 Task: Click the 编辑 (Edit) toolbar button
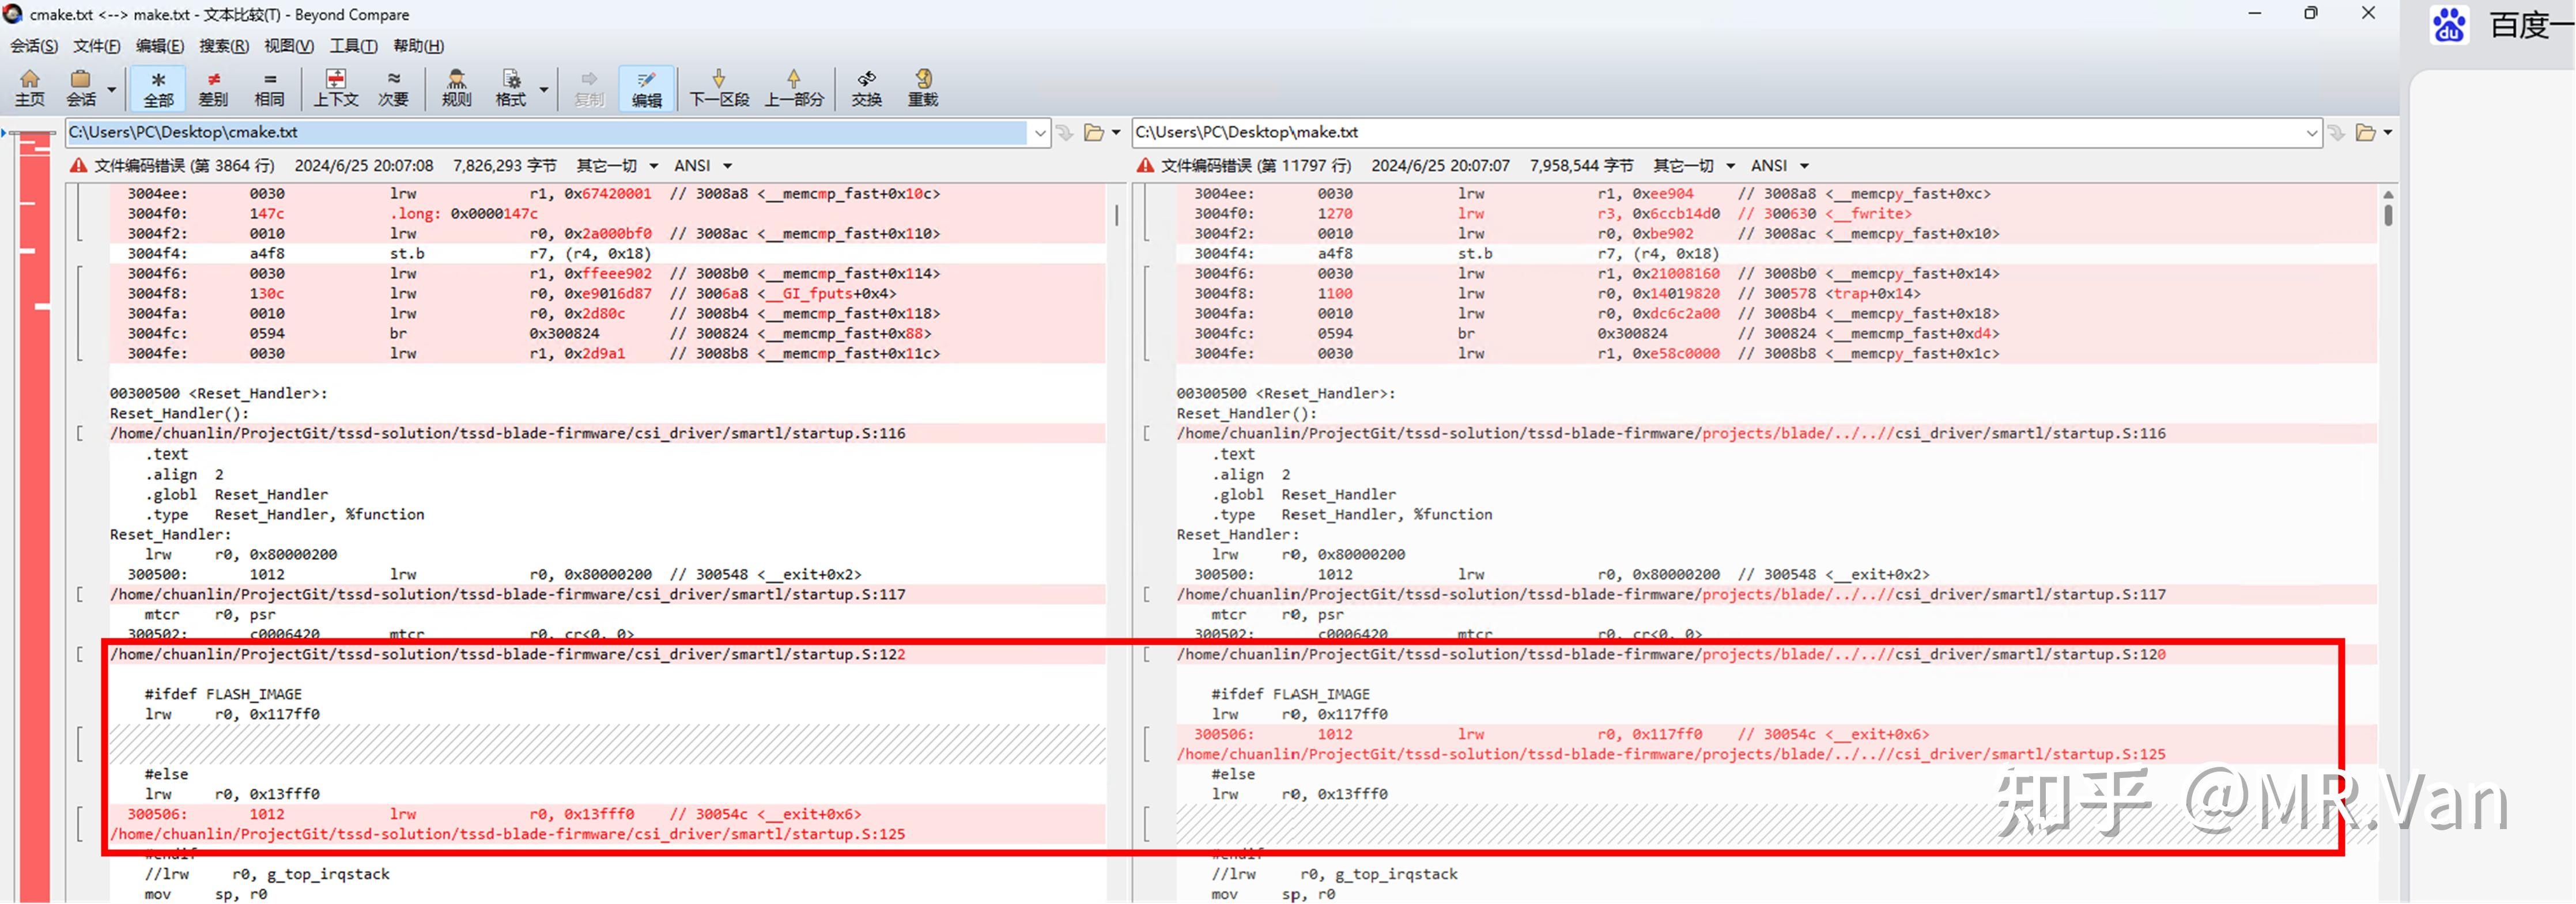click(x=646, y=88)
